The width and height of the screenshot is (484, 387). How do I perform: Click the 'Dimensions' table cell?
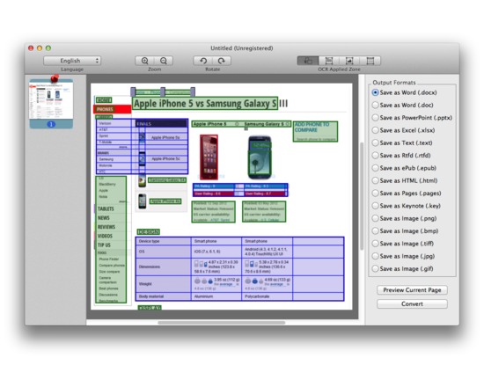pos(164,267)
